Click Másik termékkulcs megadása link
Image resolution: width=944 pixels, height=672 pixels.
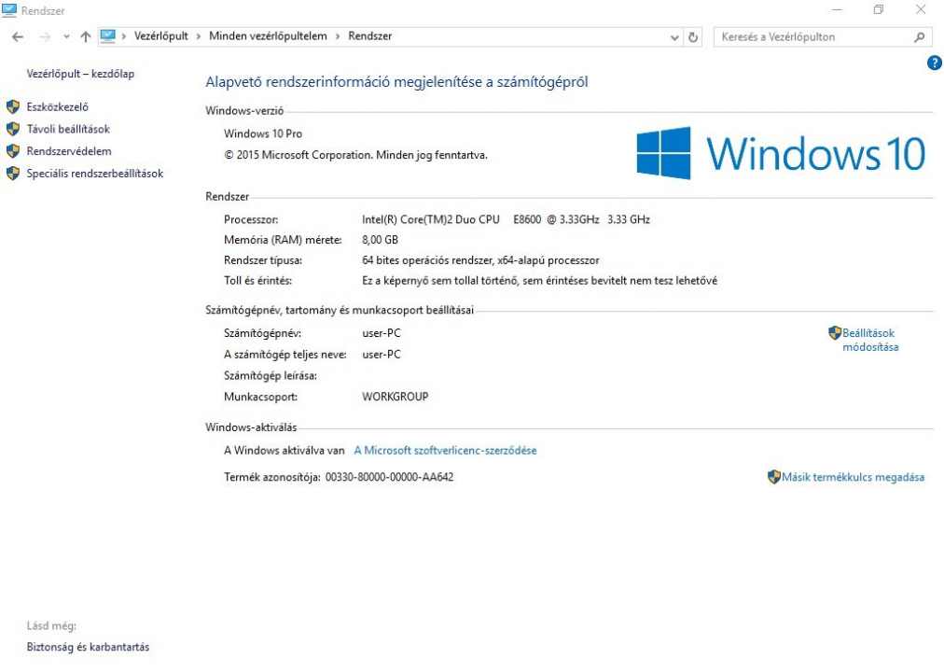(853, 477)
